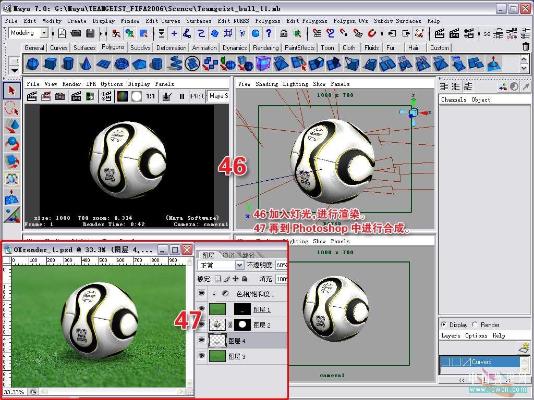Toggle lock image pixels brush icon
Viewport: 534px width, 400px height.
pyautogui.click(x=227, y=279)
